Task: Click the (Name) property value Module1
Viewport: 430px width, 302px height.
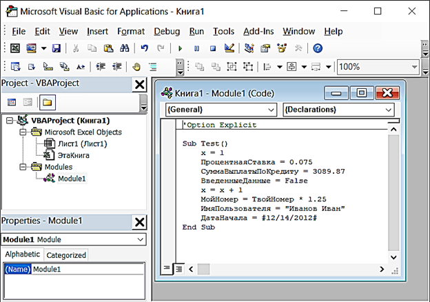Action: 88,269
